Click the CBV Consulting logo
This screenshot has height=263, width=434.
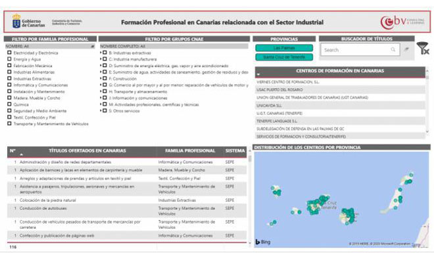[402, 22]
